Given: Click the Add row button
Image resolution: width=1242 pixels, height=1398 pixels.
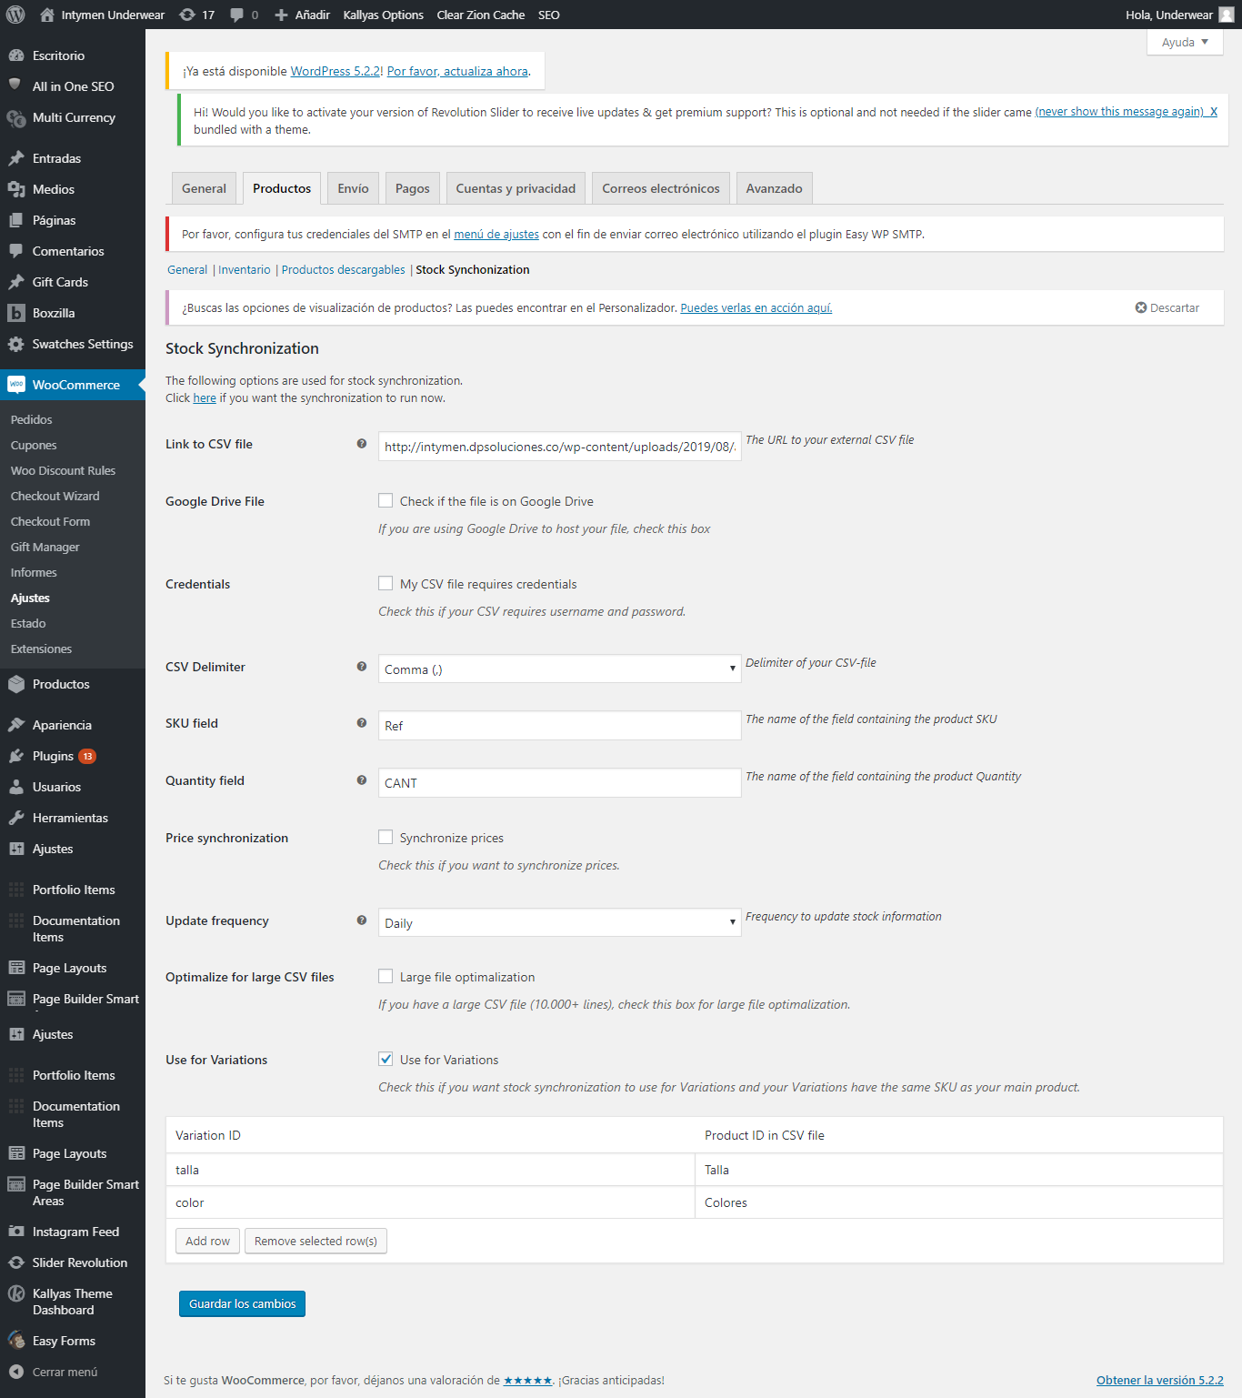Looking at the screenshot, I should [x=207, y=1241].
